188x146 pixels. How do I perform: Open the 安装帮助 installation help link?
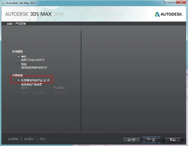[x=13, y=139]
